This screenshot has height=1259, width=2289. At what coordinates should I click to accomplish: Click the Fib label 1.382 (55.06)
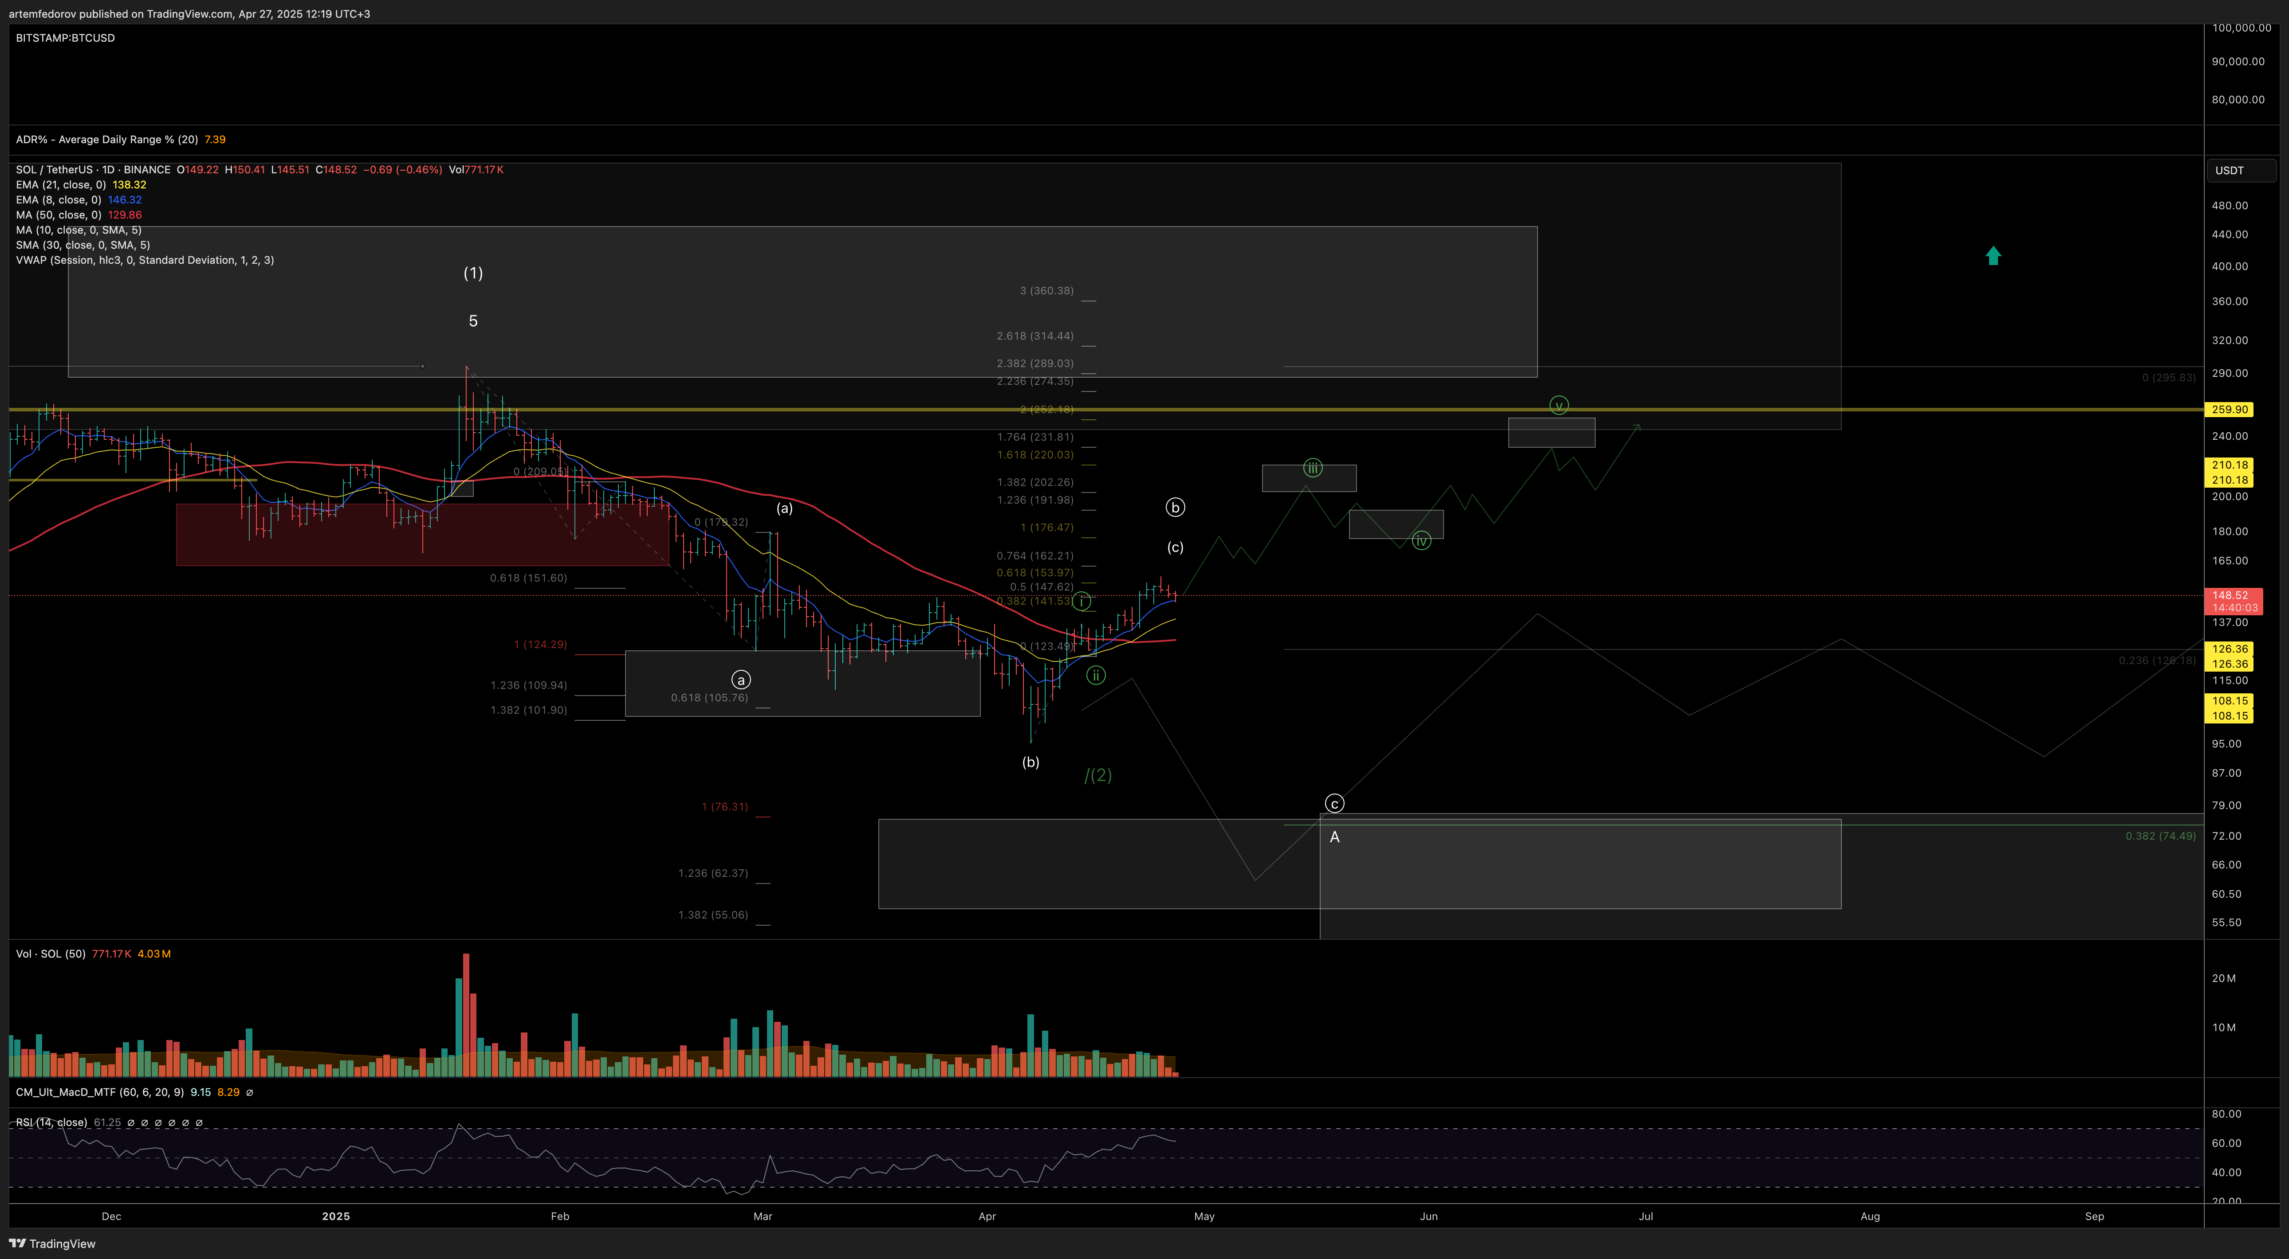712,915
